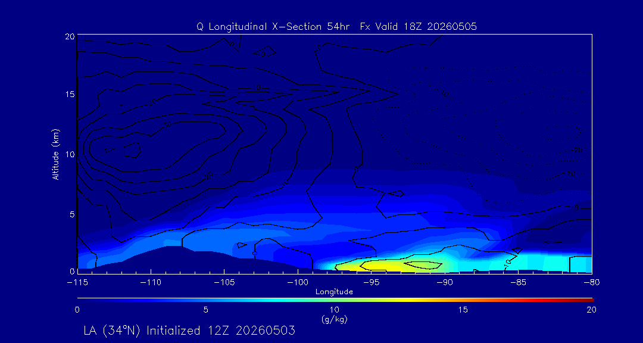Click the (g/kg) units label
This screenshot has width=643, height=343.
334,319
